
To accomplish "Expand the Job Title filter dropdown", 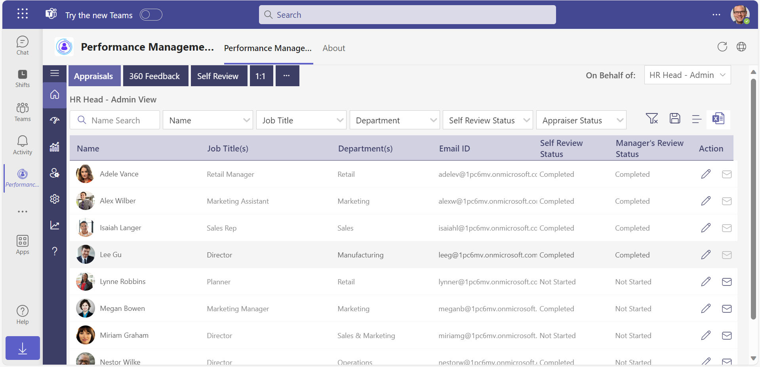I will pos(301,120).
